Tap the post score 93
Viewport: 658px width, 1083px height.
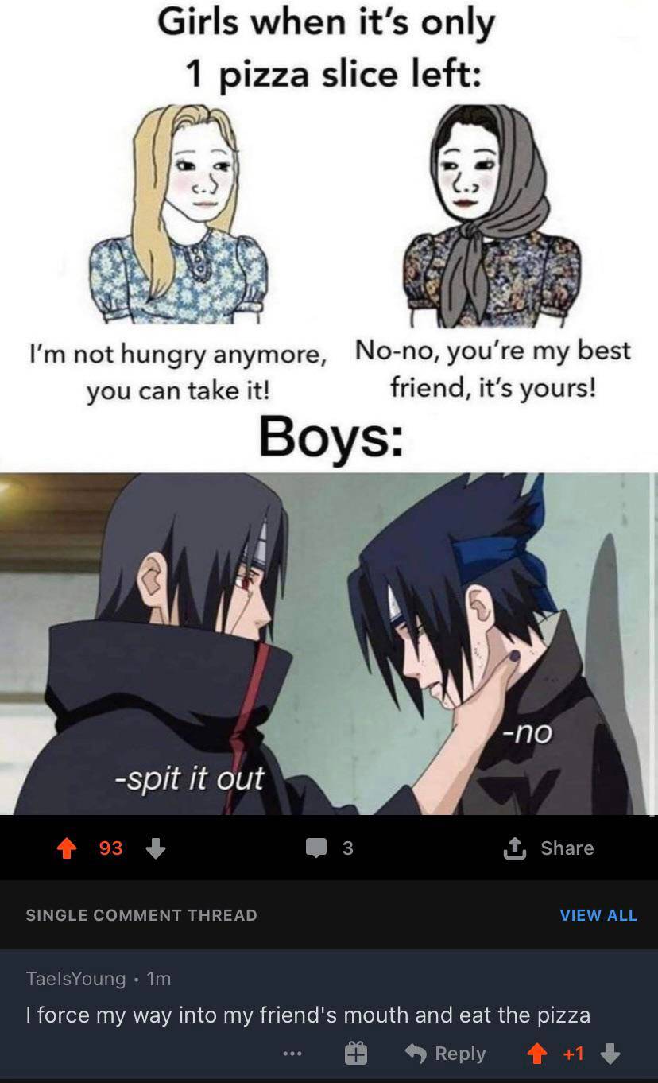tap(111, 848)
